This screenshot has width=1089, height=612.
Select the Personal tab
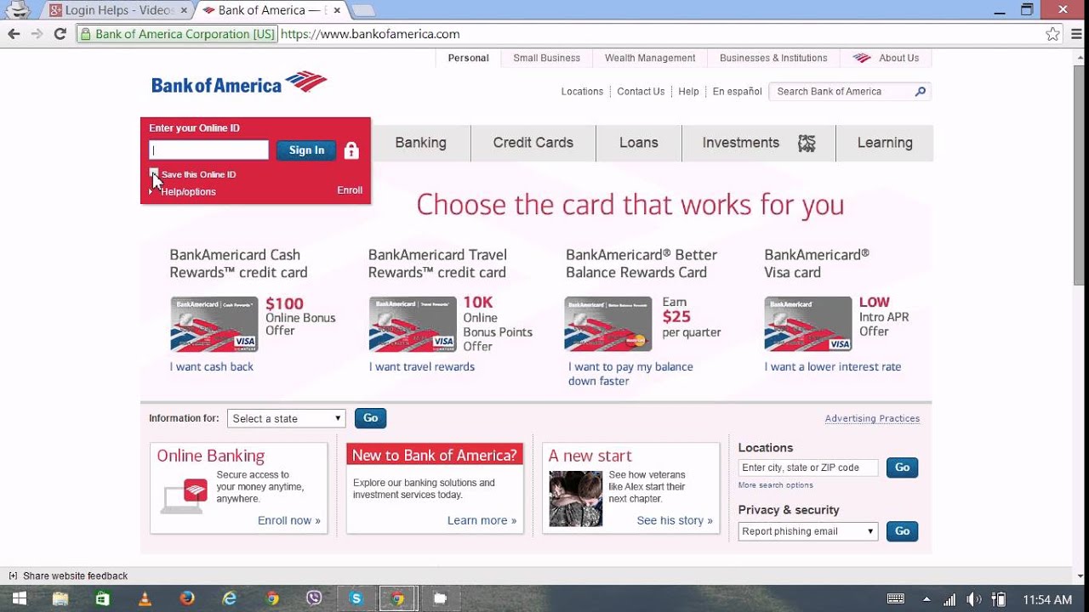point(468,59)
